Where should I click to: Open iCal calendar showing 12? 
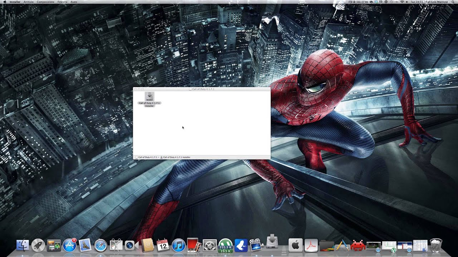163,245
